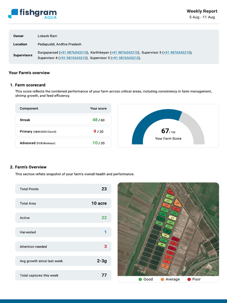Open Karthikeyan's phone number link
The height and width of the screenshot is (303, 227).
[x=125, y=53]
